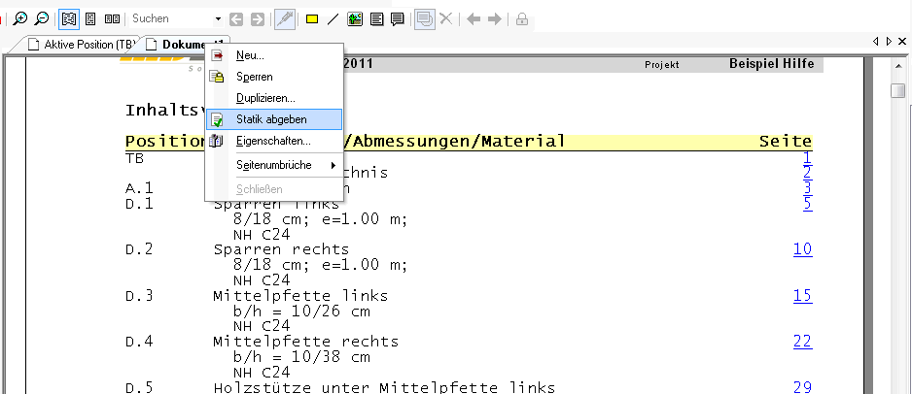Click the D.4 position label
The image size is (912, 394).
[139, 342]
